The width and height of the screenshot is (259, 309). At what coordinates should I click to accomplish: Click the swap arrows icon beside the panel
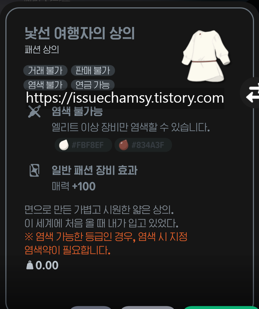(252, 93)
